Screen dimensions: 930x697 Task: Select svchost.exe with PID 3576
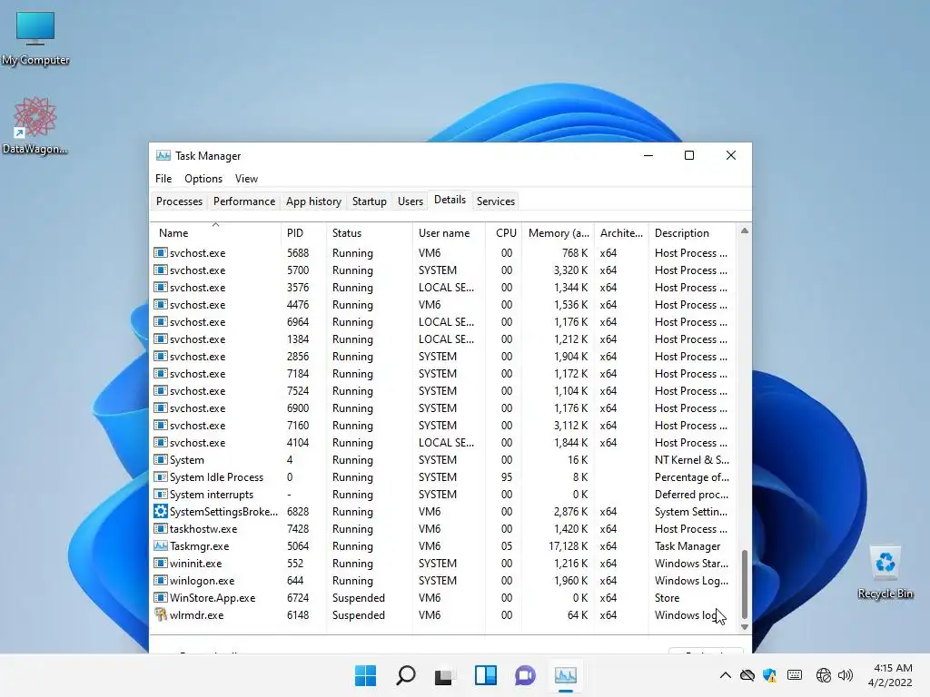pos(443,287)
